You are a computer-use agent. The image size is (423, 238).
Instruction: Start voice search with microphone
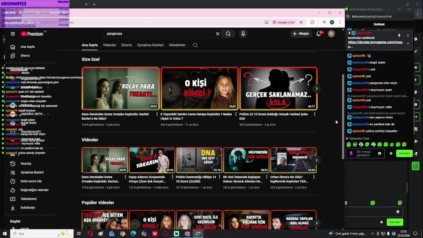[243, 34]
